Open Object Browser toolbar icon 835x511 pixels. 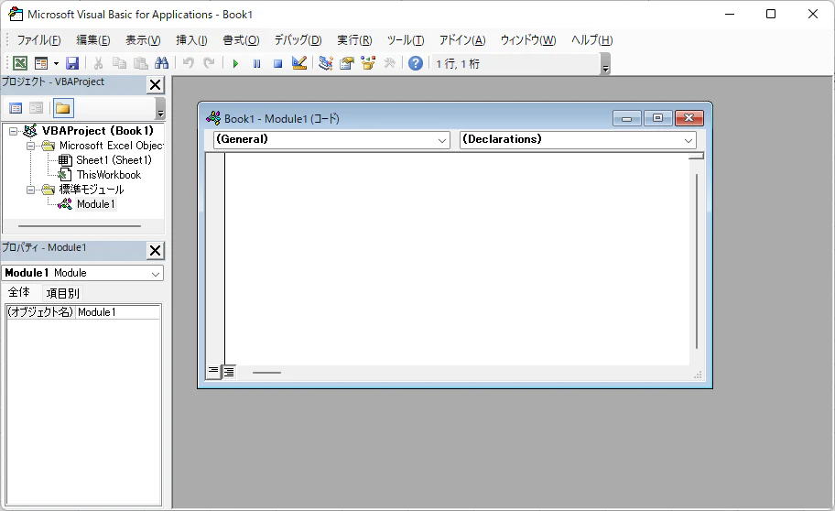(x=368, y=63)
